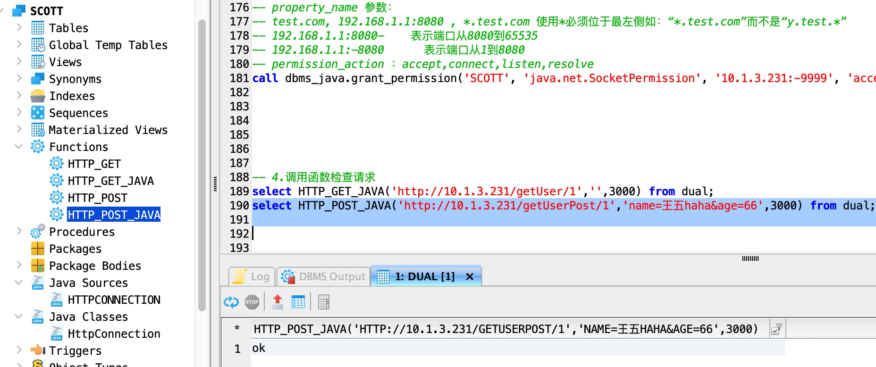The image size is (876, 367).
Task: Click the small icon in result column header
Action: click(x=776, y=329)
